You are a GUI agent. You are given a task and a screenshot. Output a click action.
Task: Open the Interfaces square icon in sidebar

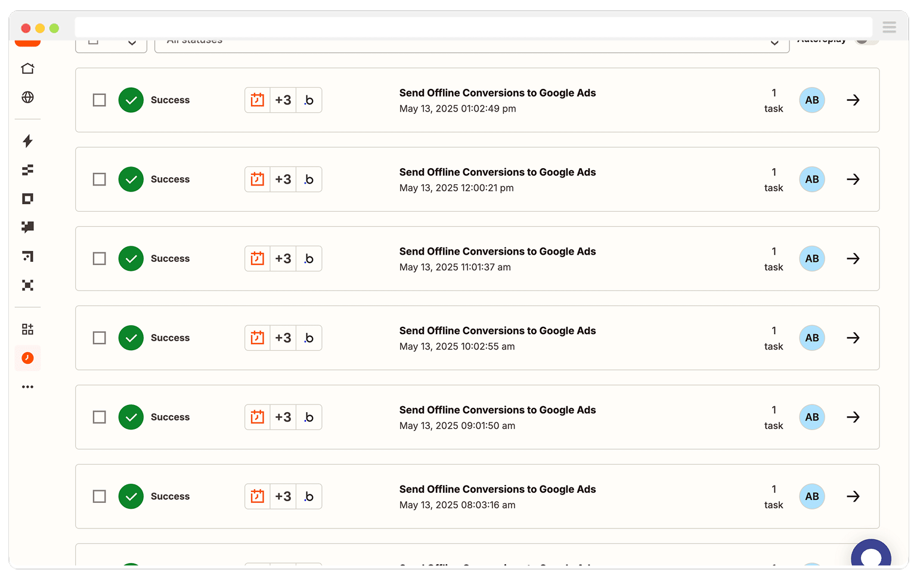[x=27, y=199]
